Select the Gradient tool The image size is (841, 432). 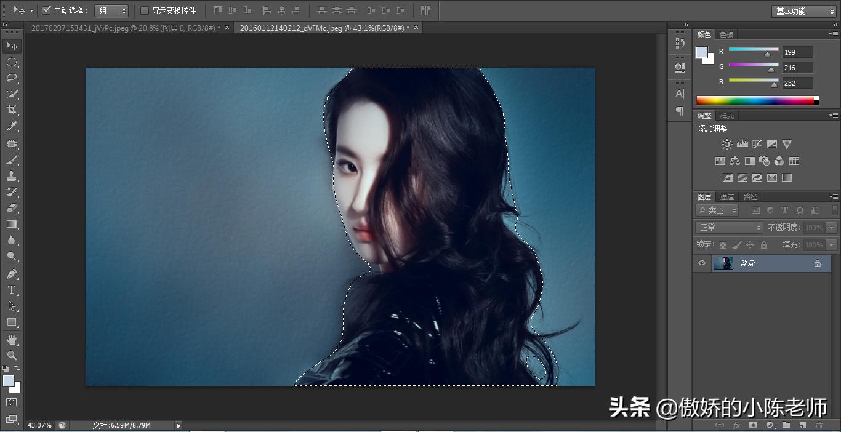click(12, 223)
